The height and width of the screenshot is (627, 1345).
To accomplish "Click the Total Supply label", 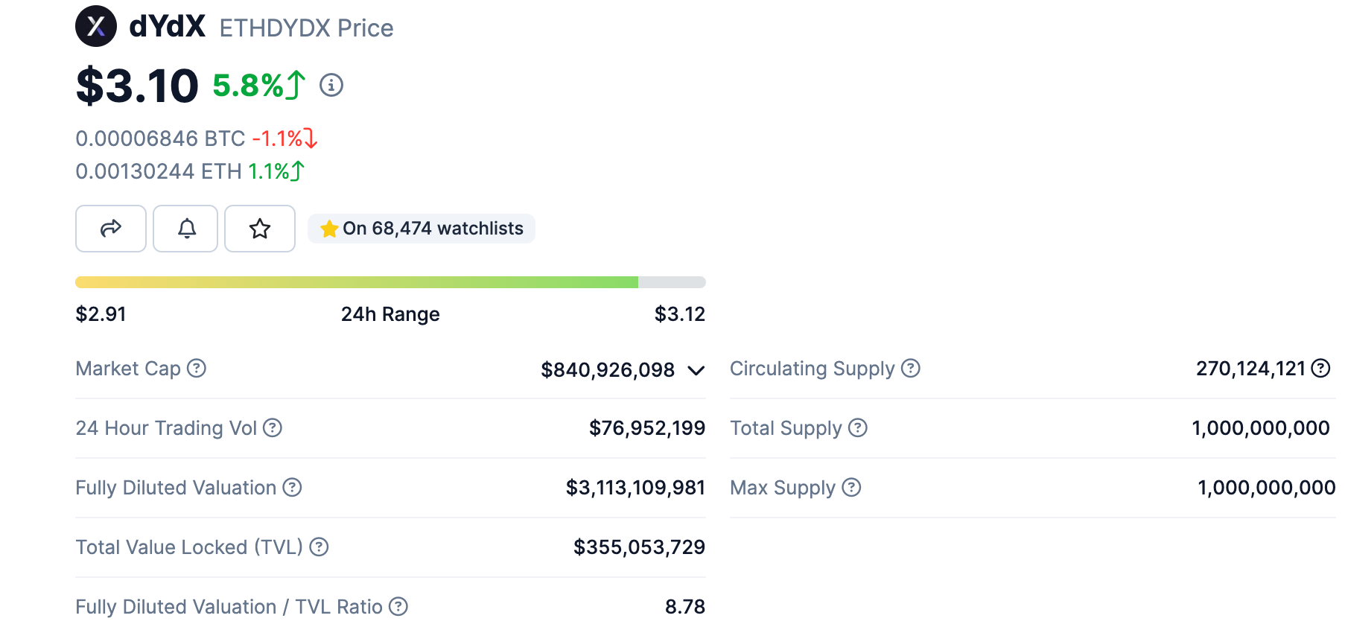I will click(x=786, y=428).
